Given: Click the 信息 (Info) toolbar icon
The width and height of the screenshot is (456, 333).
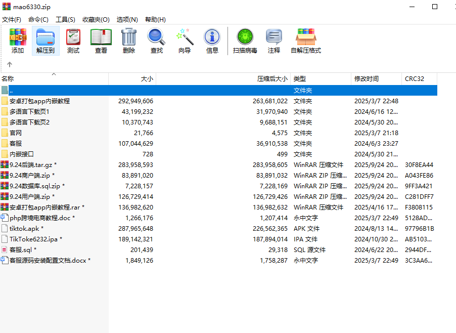Looking at the screenshot, I should (x=212, y=40).
